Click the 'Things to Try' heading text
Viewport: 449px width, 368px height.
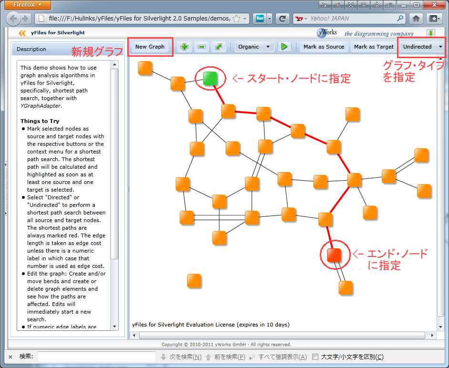tap(40, 121)
